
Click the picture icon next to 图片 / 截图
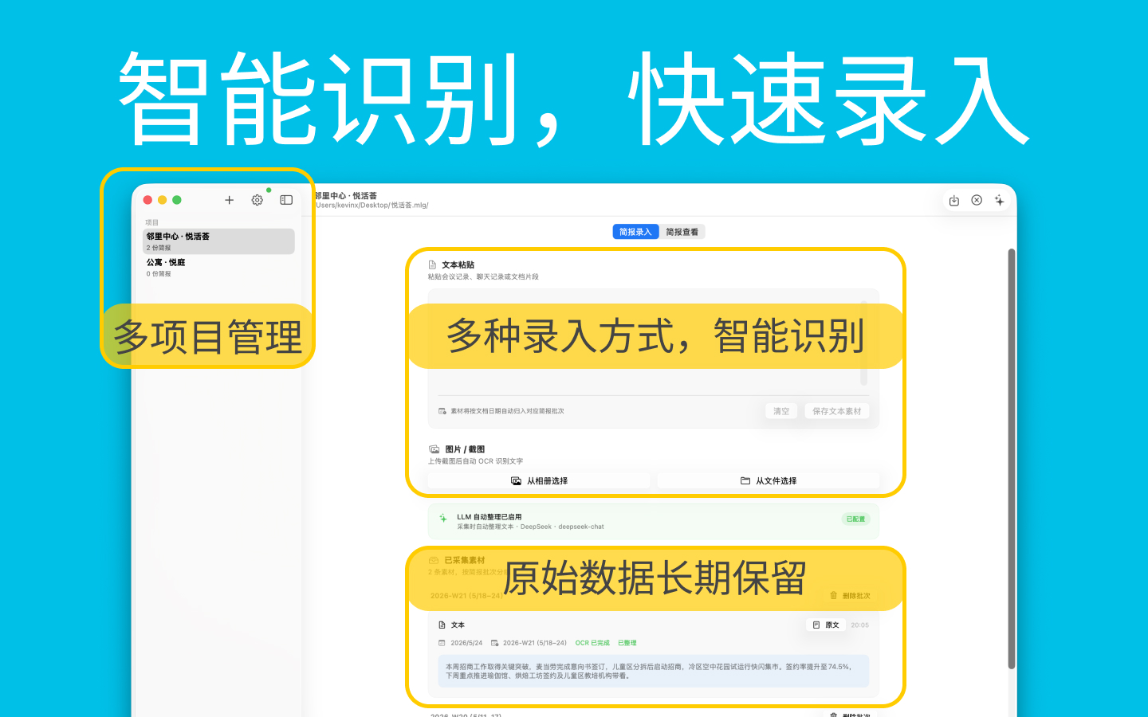coord(434,449)
